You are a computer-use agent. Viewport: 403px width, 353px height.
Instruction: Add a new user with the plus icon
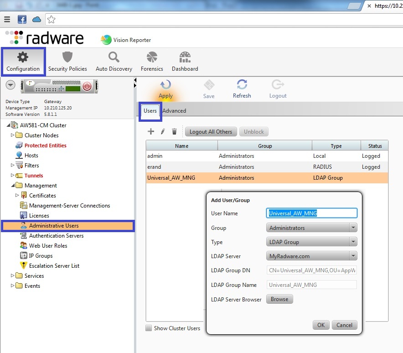coord(151,131)
